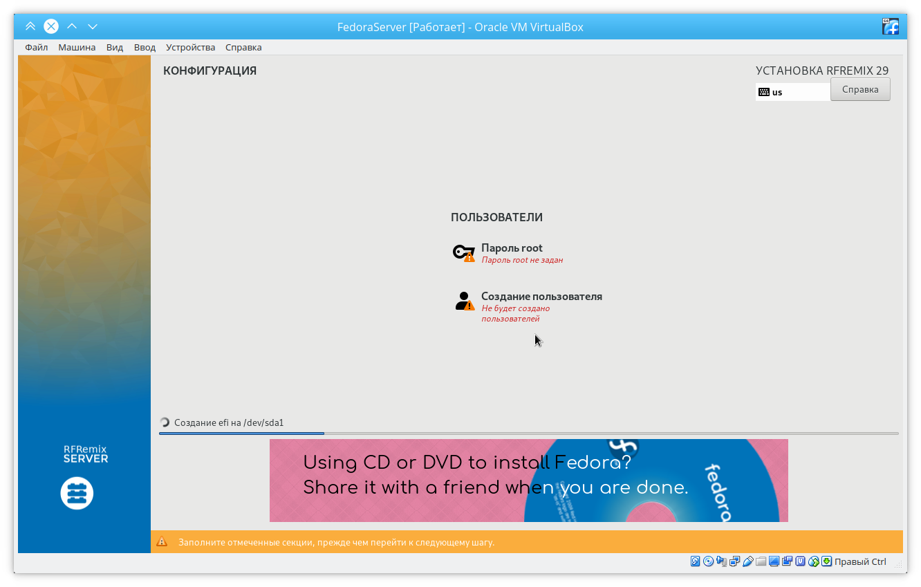Click the installation progress bar
Viewport: 921px width, 587px height.
click(528, 434)
